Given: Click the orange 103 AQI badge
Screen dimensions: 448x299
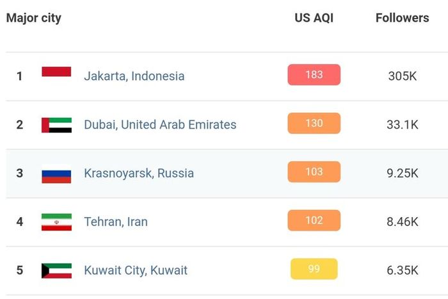Looking at the screenshot, I should pos(314,172).
